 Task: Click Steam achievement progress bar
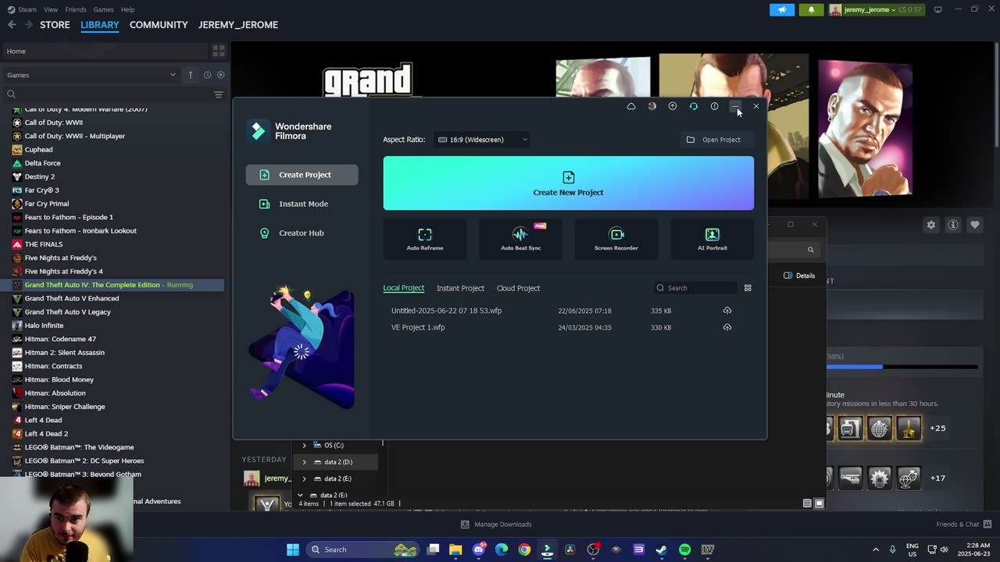[x=902, y=366]
